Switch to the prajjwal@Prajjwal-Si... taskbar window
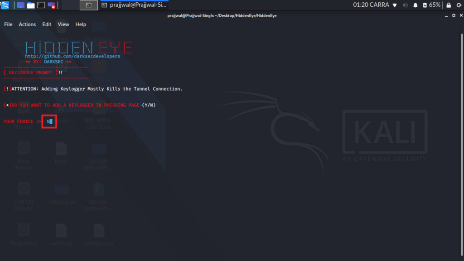The height and width of the screenshot is (261, 464). [x=134, y=5]
